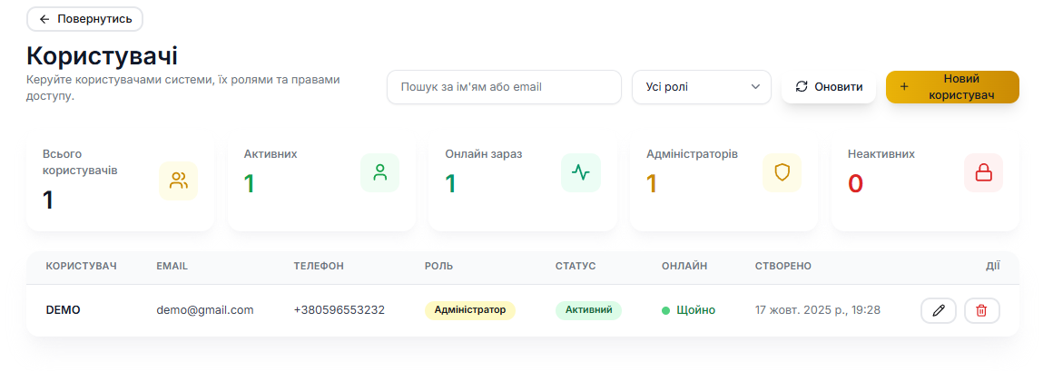This screenshot has height=371, width=1053.
Task: Open the Усі ролі role filter dropdown
Action: pos(701,86)
